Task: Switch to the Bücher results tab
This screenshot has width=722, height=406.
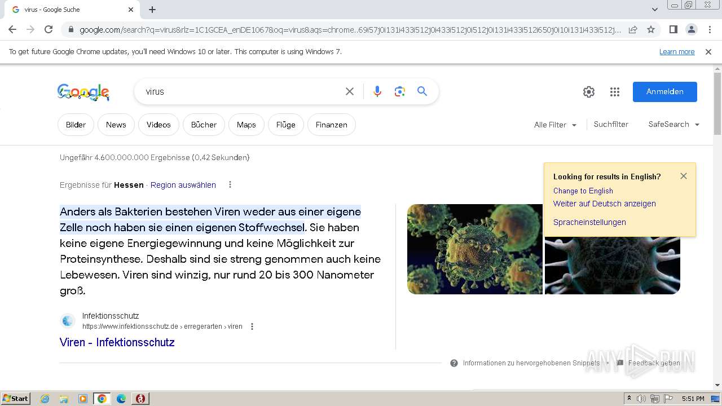Action: 204,125
